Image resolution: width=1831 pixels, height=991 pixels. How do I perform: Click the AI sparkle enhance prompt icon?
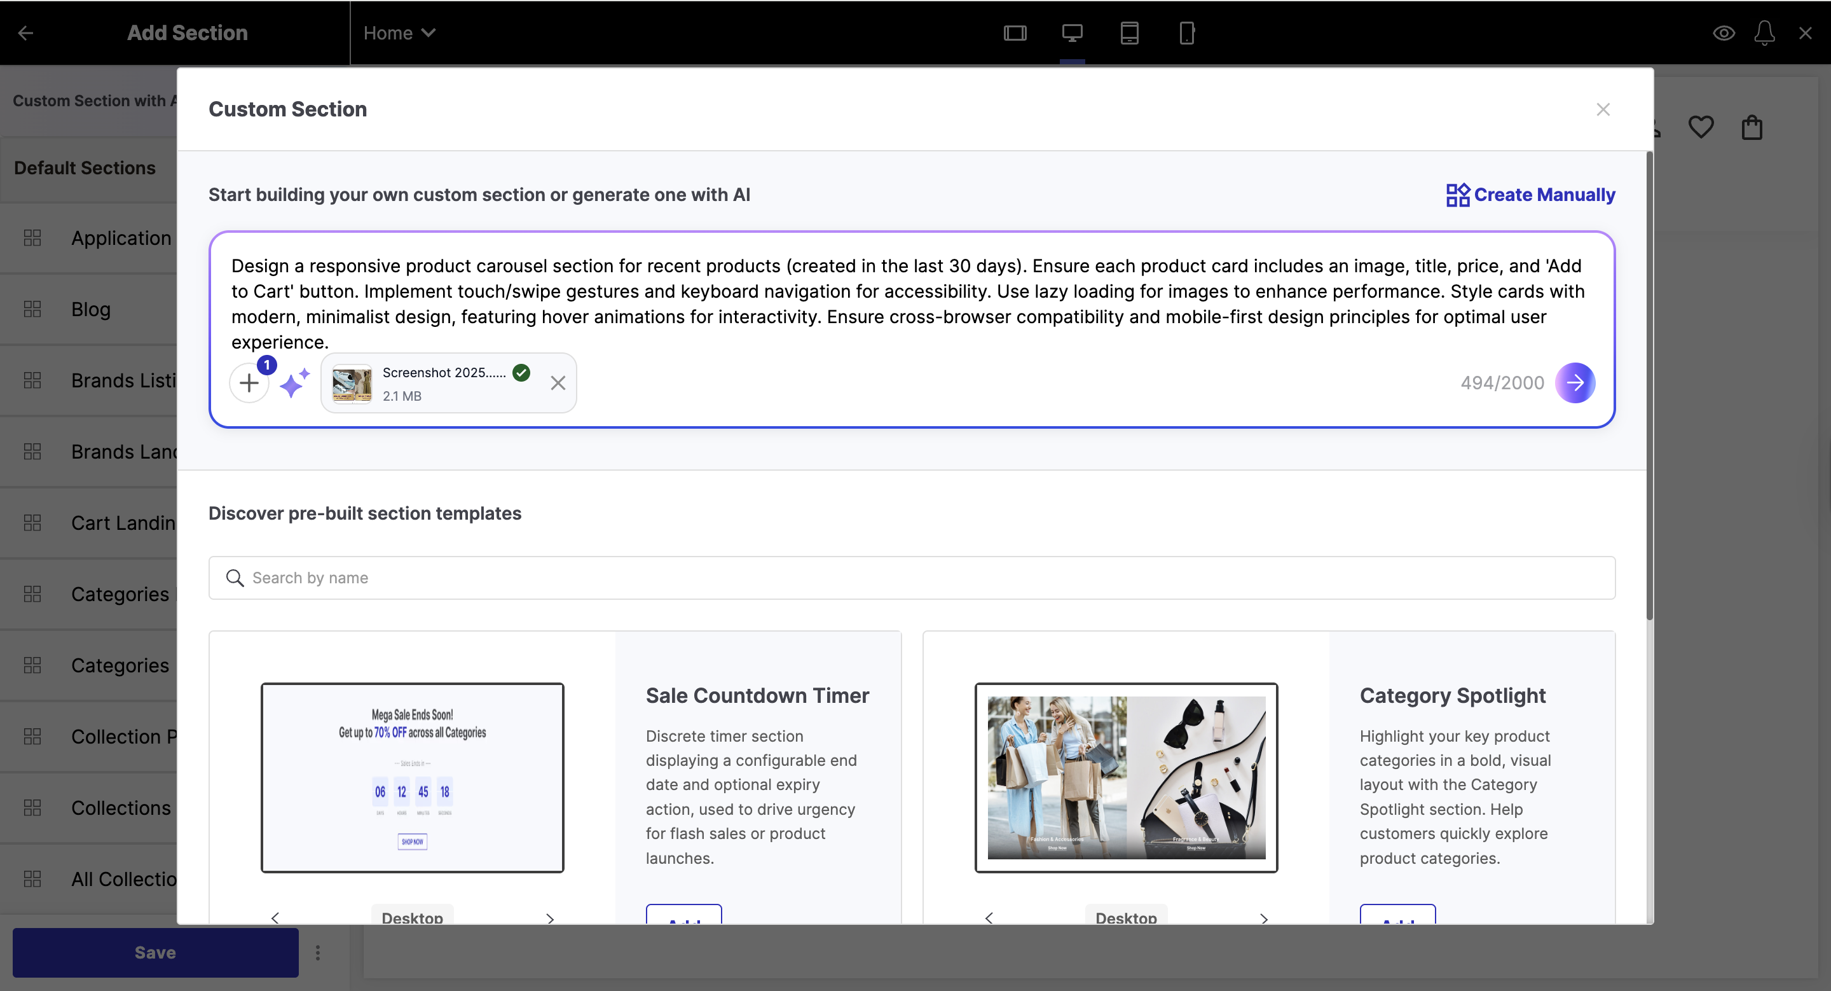click(x=294, y=383)
